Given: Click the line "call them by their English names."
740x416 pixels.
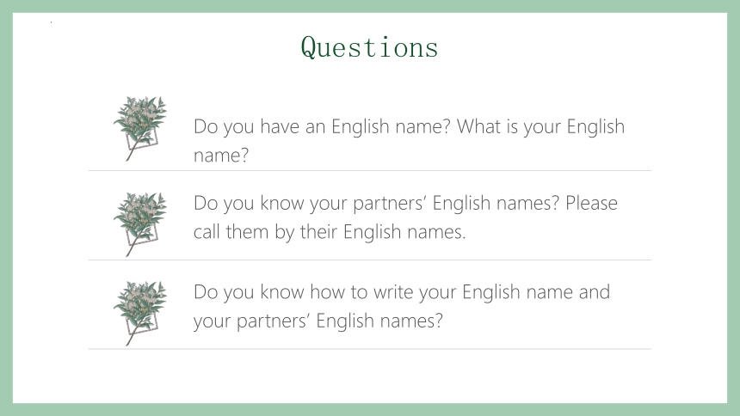Looking at the screenshot, I should coord(330,231).
